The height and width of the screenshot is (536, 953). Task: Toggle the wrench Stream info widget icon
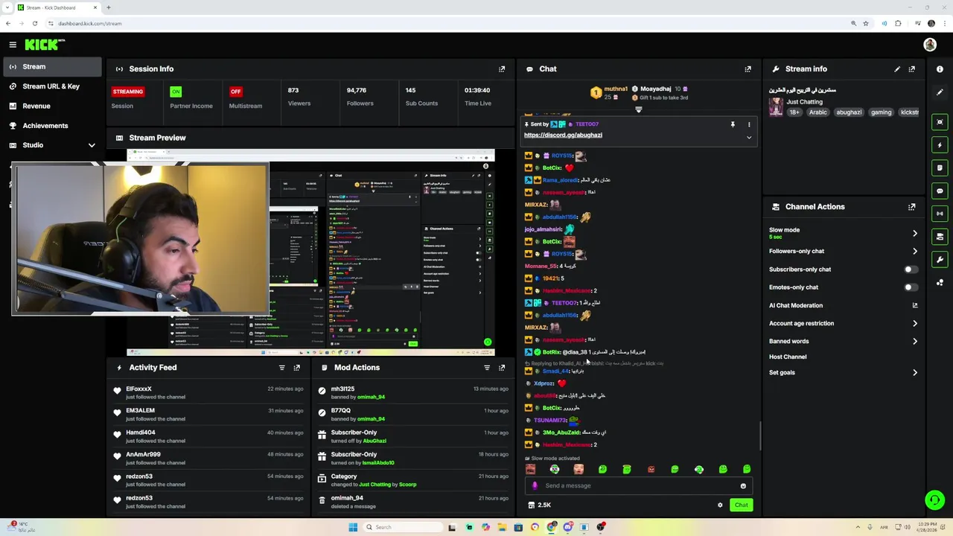pos(940,260)
